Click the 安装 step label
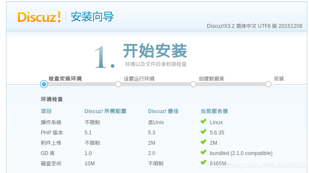309x173 pixels. [279, 79]
